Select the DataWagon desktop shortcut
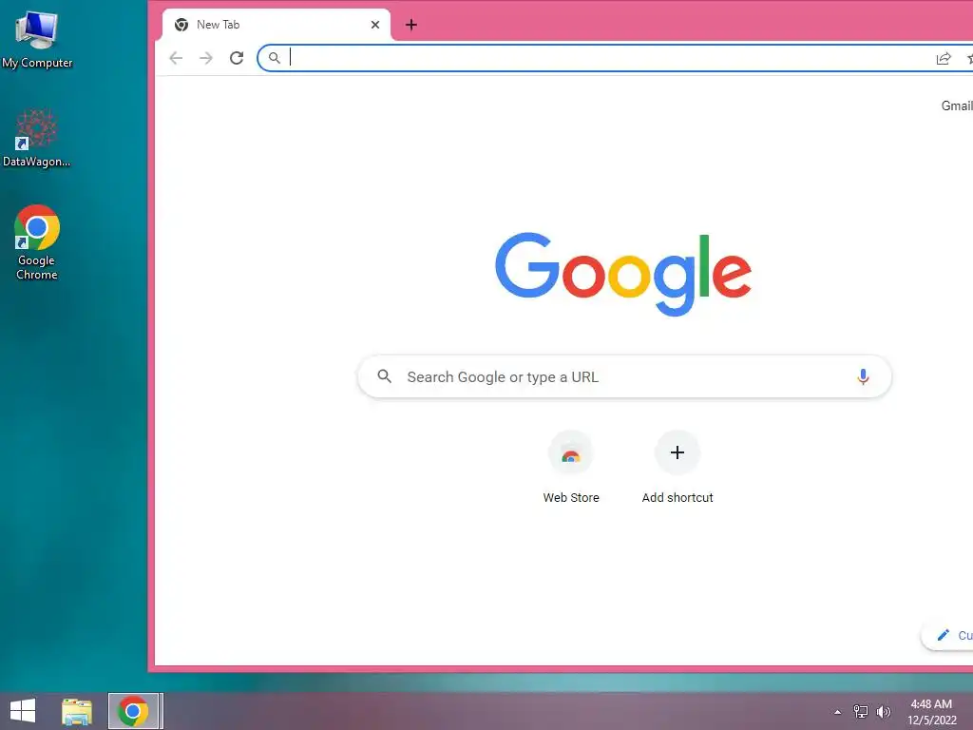This screenshot has width=973, height=730. click(x=37, y=138)
